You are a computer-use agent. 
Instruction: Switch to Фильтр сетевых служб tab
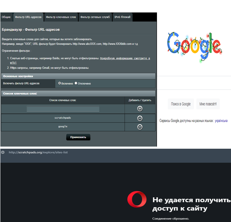(95, 17)
